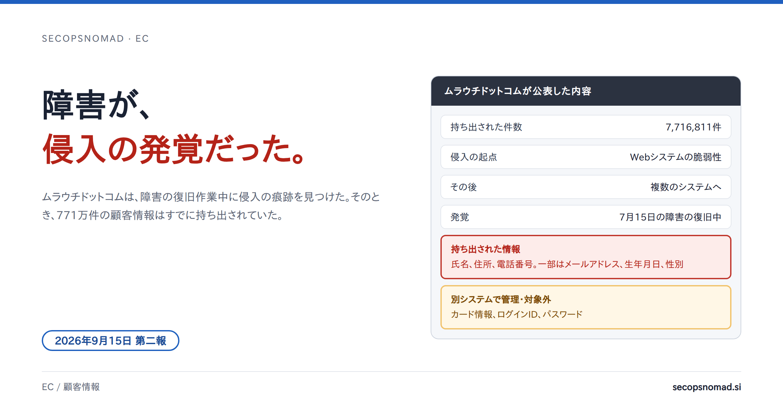Screen dimensions: 783x411
Task: Select the 複数のシステムへ value
Action: (686, 187)
